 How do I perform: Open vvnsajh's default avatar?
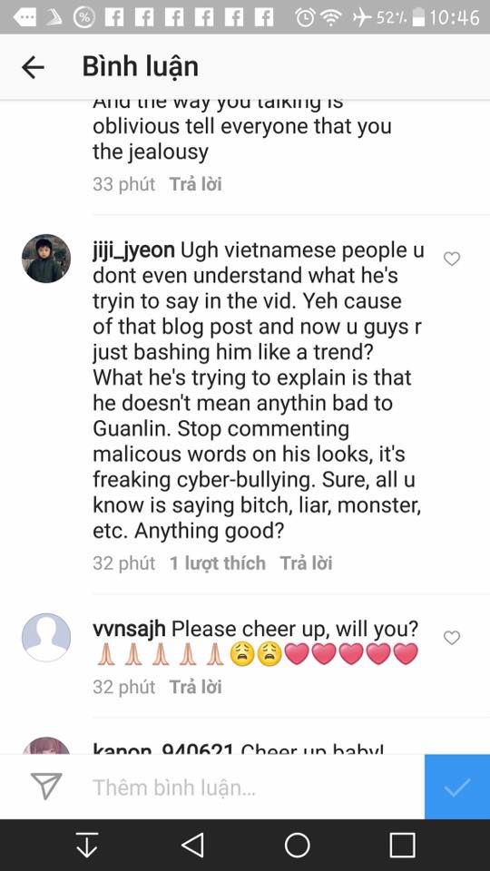coord(46,637)
